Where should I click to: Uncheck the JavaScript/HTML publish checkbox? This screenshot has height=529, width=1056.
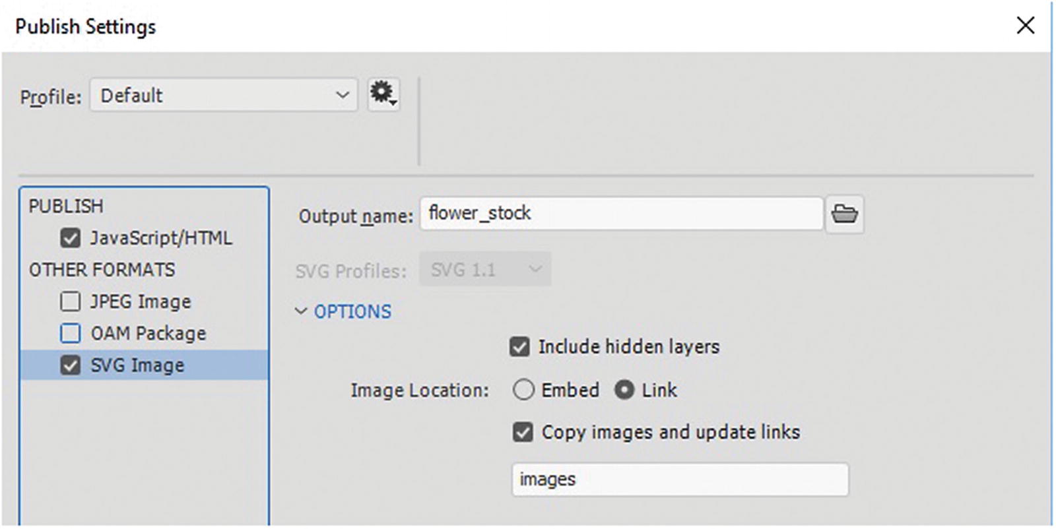[x=70, y=237]
